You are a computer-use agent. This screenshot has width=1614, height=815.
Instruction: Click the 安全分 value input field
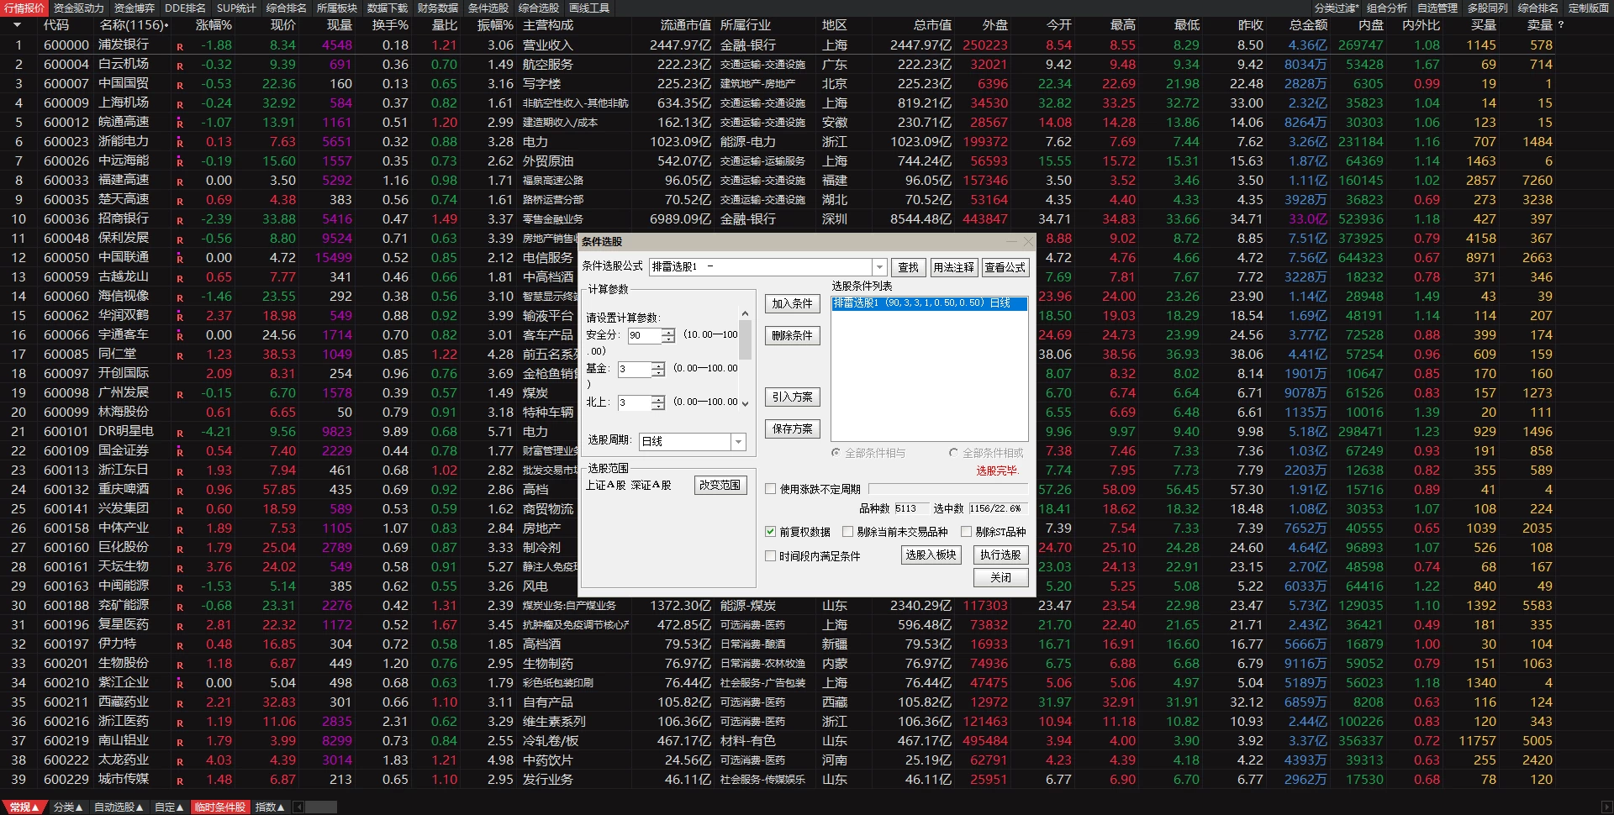coord(645,335)
